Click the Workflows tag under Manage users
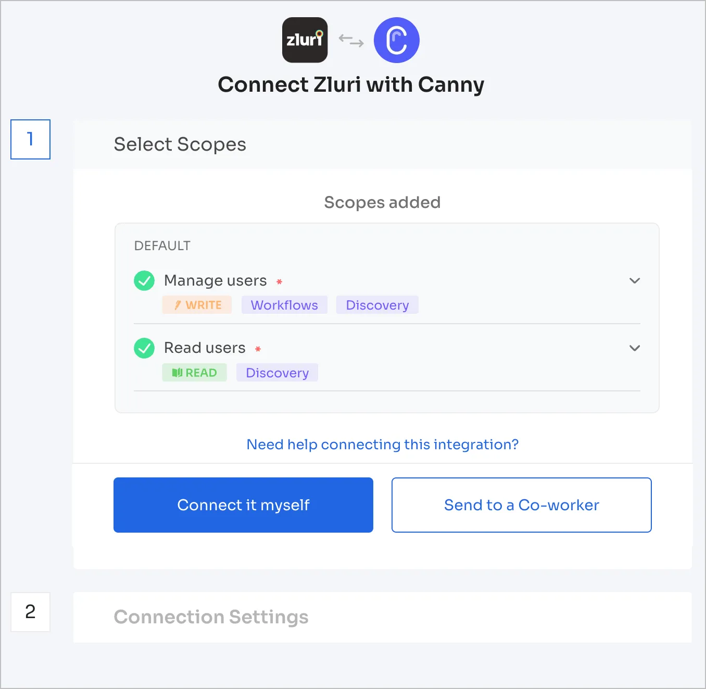 tap(284, 305)
